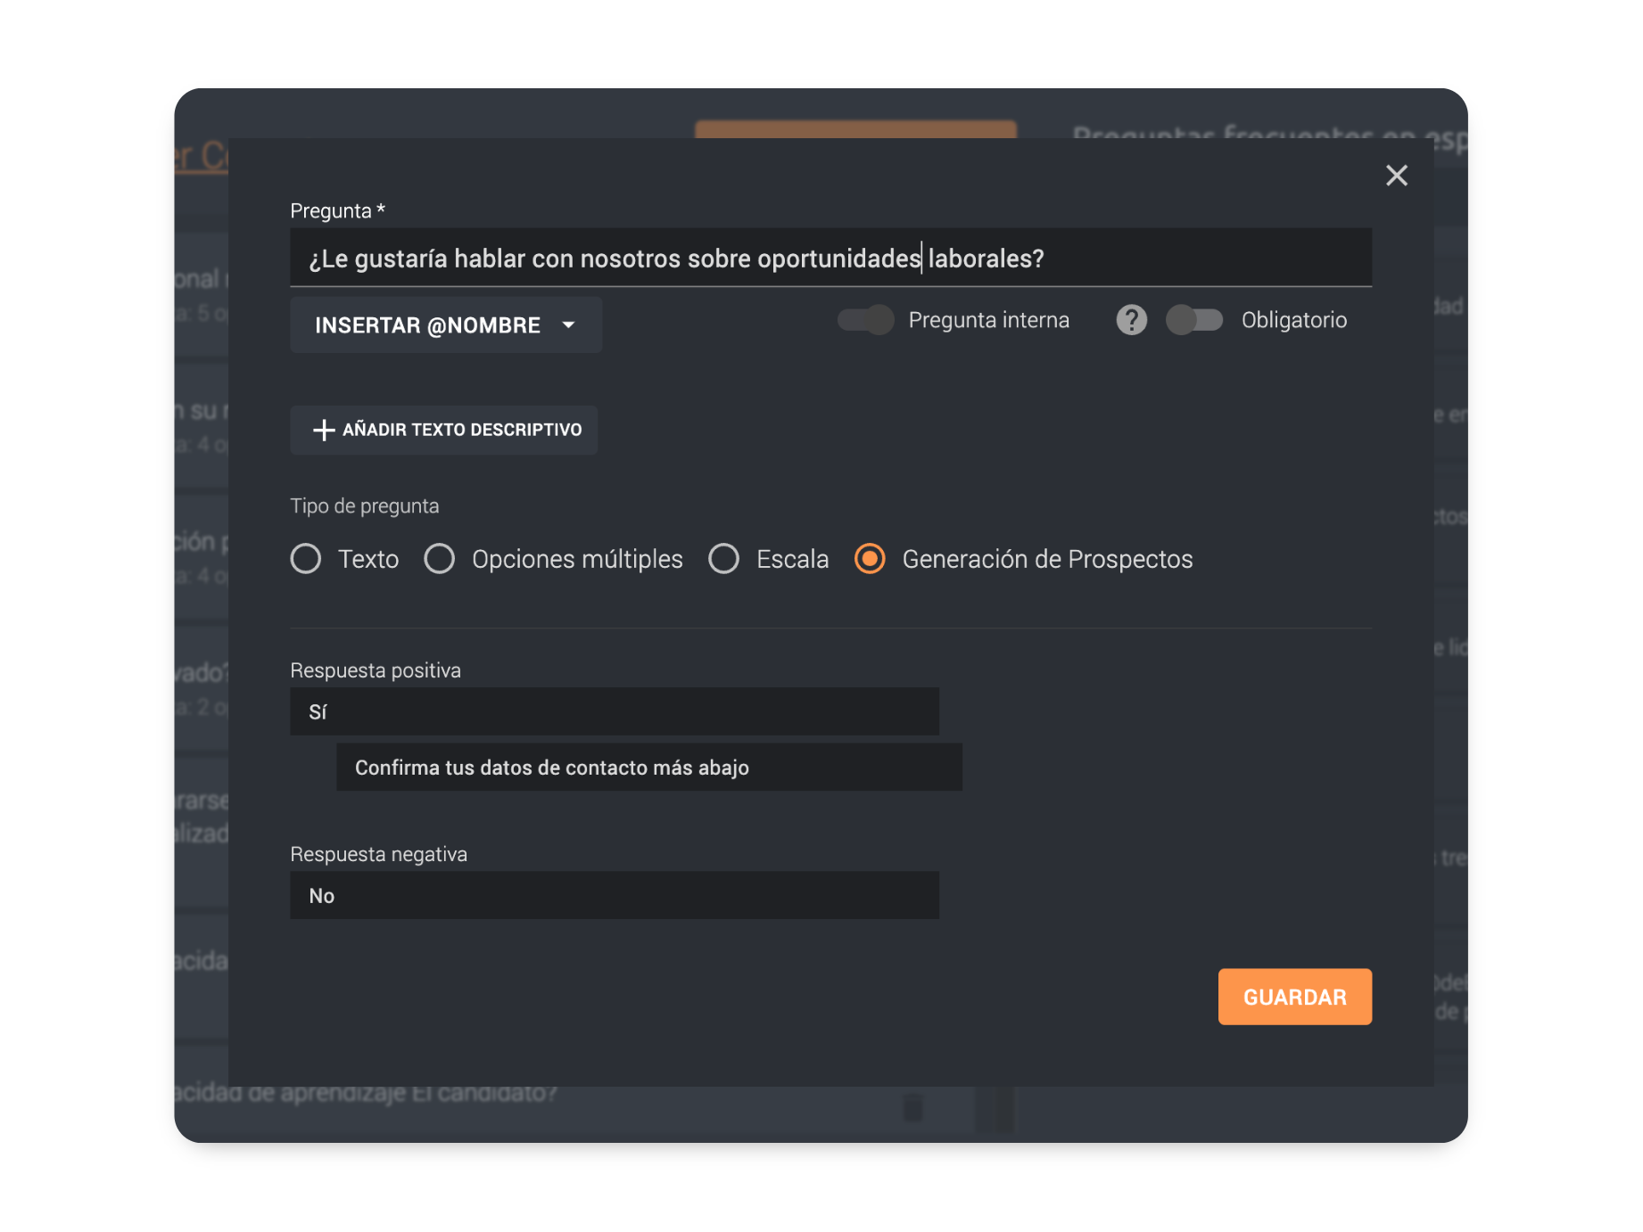Click AÑADIR TEXTO DESCRIPTIVO button text
1643x1232 pixels.
pos(461,431)
